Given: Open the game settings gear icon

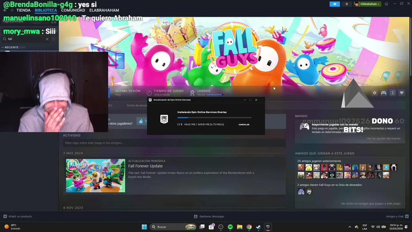Looking at the screenshot, I should point(374,93).
